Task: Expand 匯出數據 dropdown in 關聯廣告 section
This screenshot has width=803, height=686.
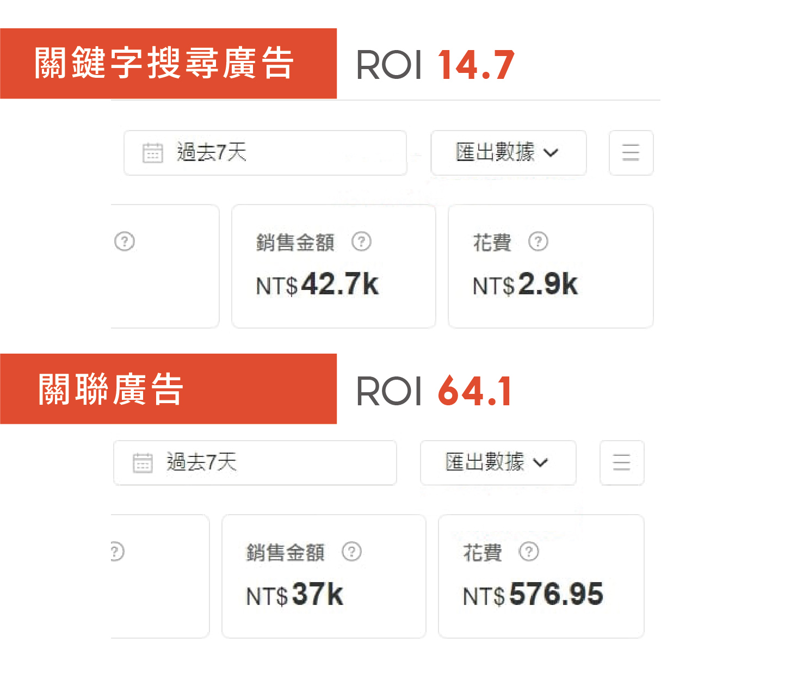Action: tap(498, 463)
